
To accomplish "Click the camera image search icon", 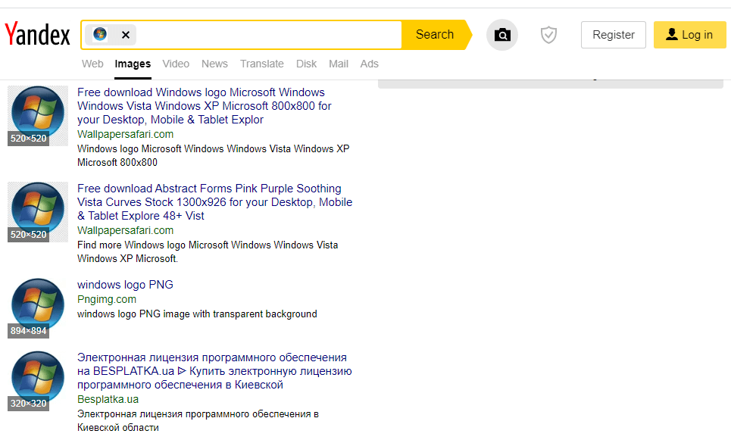I will 501,35.
